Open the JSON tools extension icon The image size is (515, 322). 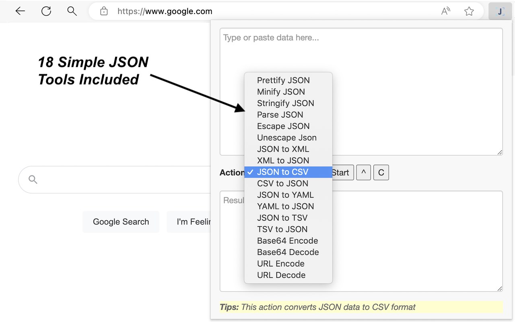(500, 11)
